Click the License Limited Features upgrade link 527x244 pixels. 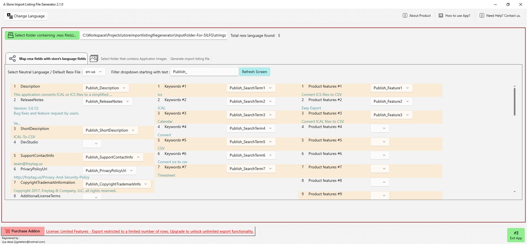(x=150, y=231)
